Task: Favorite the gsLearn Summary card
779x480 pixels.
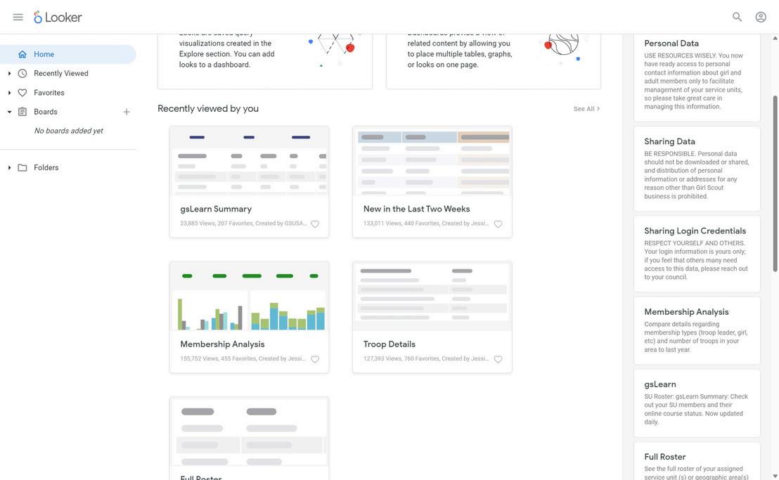Action: (315, 224)
